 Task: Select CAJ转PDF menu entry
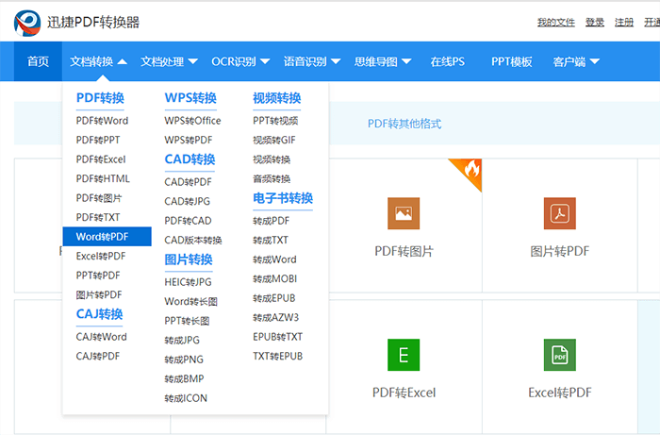(x=98, y=357)
